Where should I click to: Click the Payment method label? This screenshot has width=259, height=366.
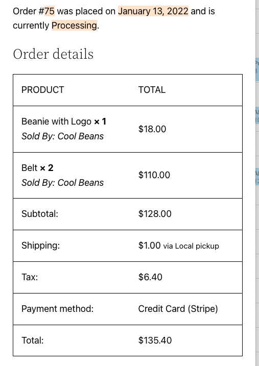[x=57, y=309]
